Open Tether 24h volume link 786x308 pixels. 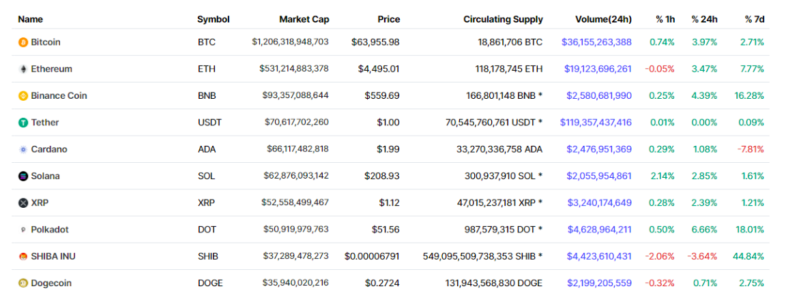pos(595,123)
